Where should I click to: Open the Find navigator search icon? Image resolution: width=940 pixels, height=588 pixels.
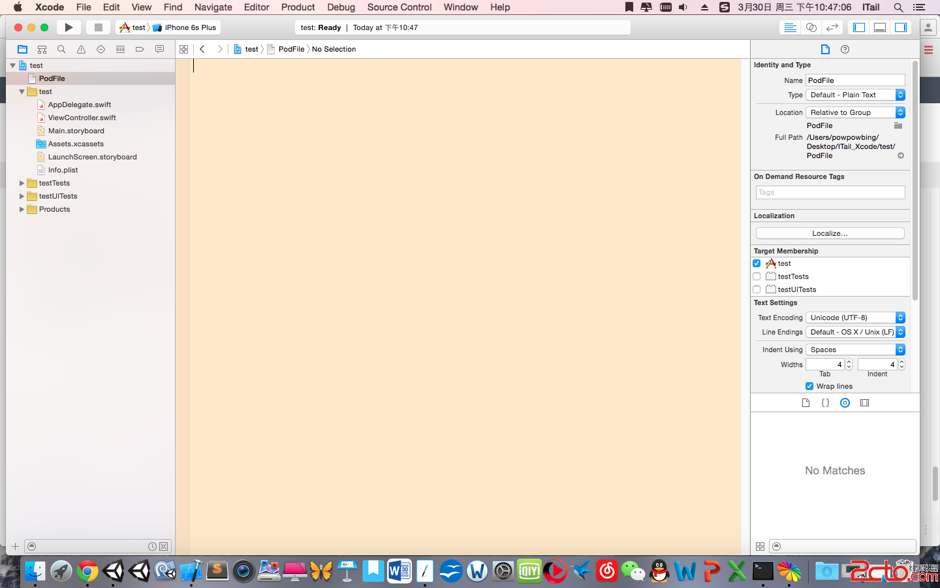pyautogui.click(x=61, y=50)
